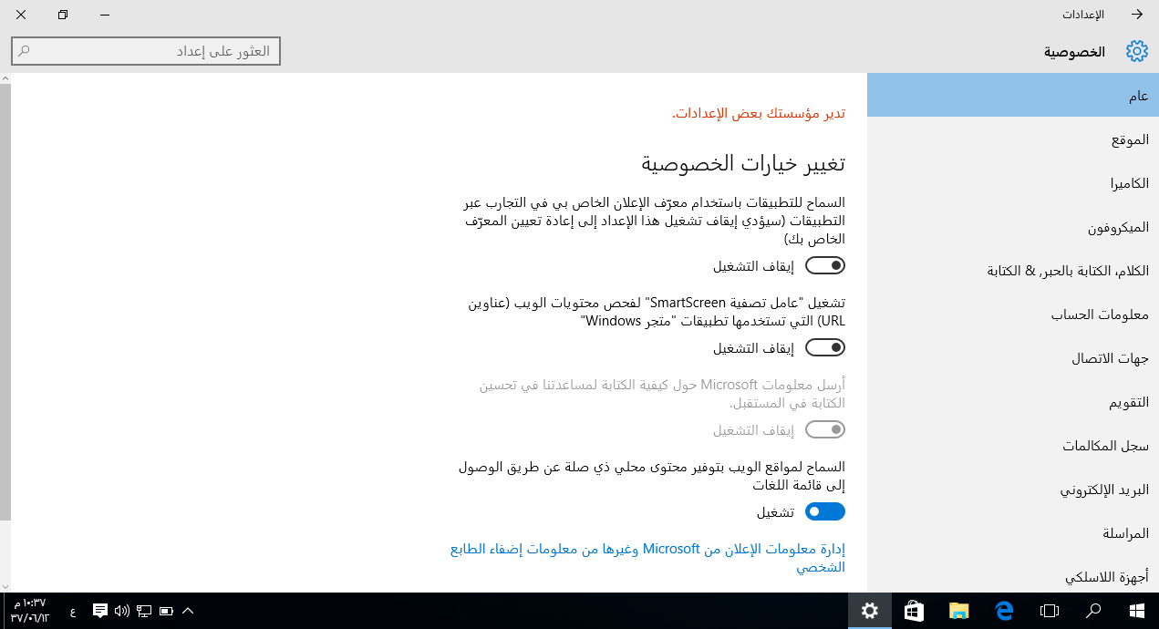Click the battery tray icon
This screenshot has width=1159, height=629.
tap(166, 611)
